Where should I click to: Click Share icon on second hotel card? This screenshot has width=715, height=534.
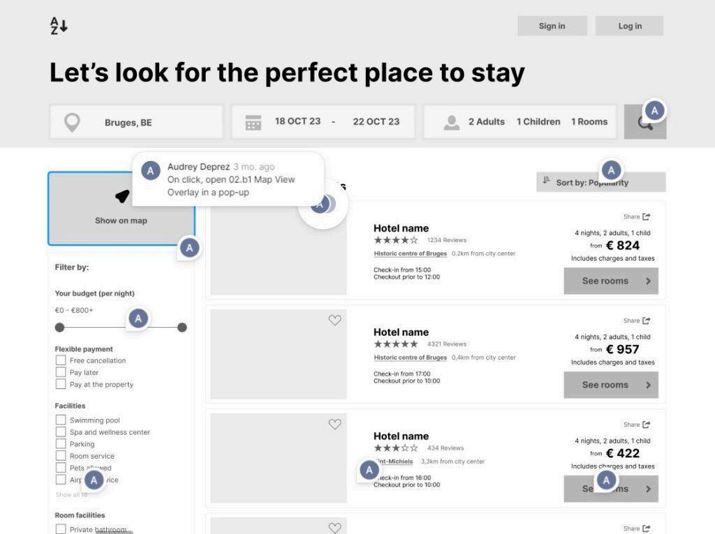(x=646, y=321)
